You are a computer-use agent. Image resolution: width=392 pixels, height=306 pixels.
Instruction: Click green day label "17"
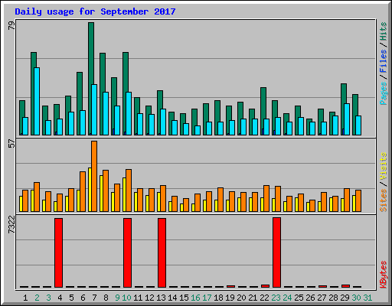click(207, 298)
